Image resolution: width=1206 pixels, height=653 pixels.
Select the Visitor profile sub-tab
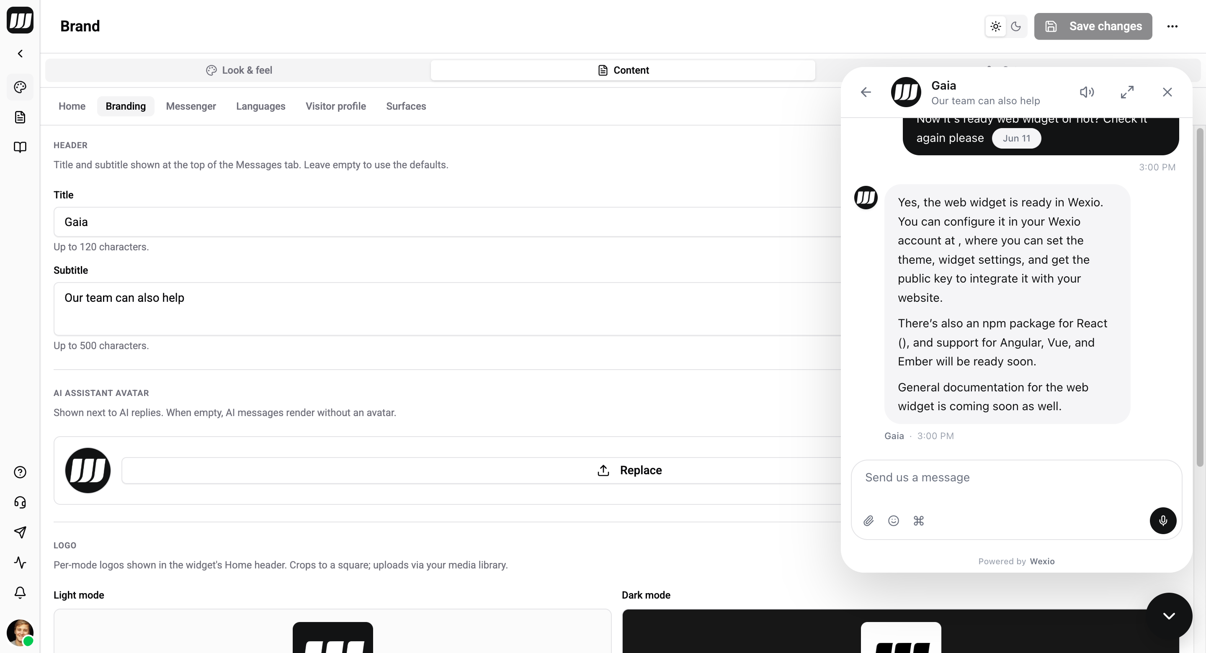[336, 106]
